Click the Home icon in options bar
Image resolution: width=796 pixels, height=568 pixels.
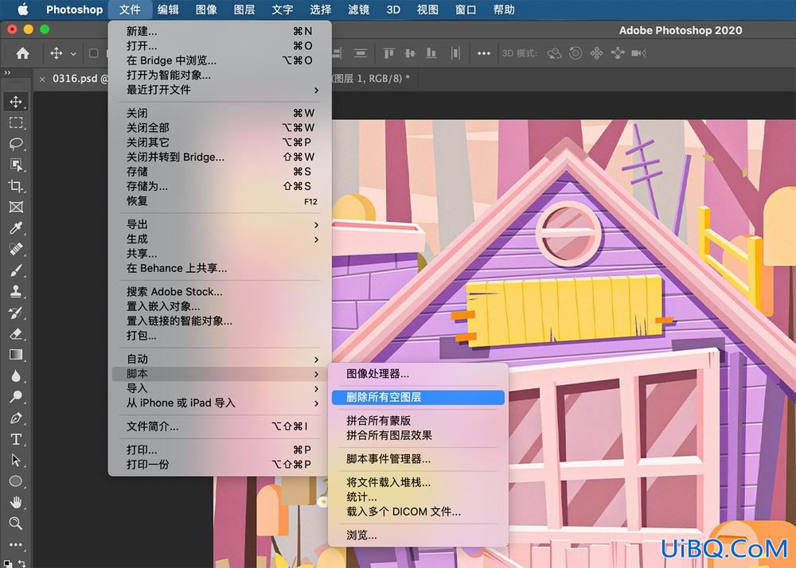pos(22,53)
